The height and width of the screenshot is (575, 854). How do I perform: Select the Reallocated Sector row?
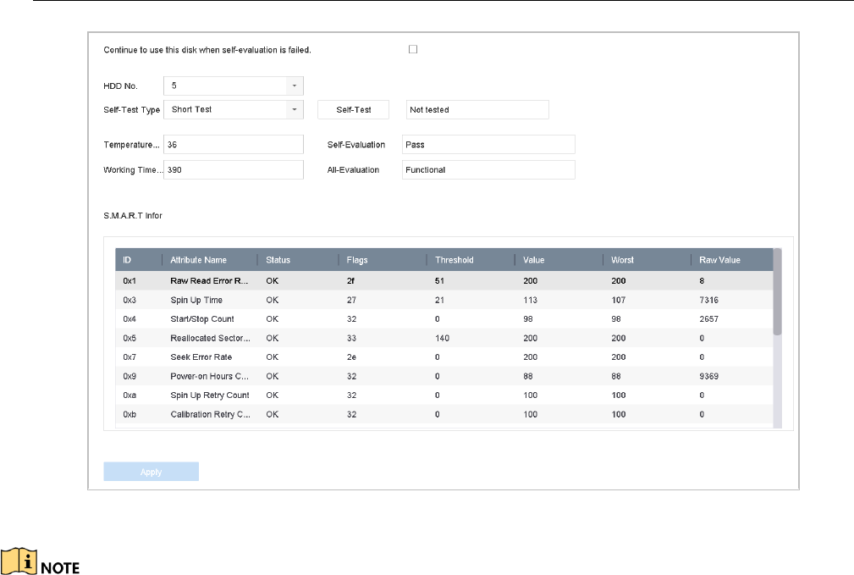[444, 338]
